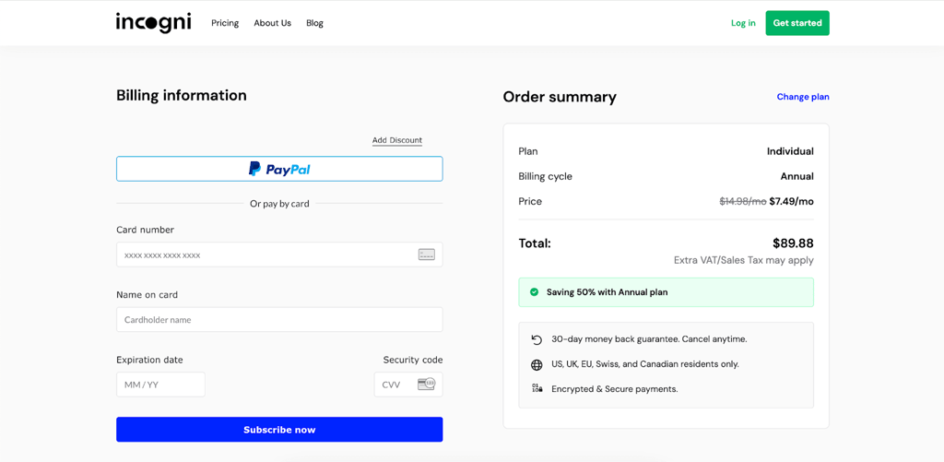Click the $89.88 total amount
This screenshot has height=462, width=944.
click(793, 243)
